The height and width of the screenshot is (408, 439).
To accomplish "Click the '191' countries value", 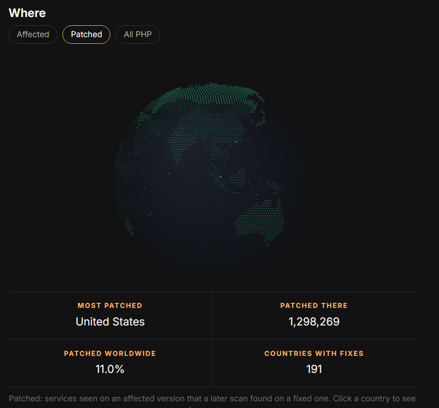I will pyautogui.click(x=314, y=369).
